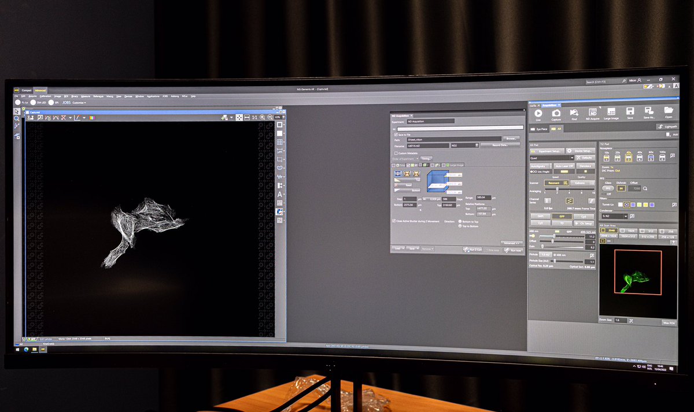Screen dimensions: 694x412
Task: Open the Acquire menu
Action: [x=32, y=96]
